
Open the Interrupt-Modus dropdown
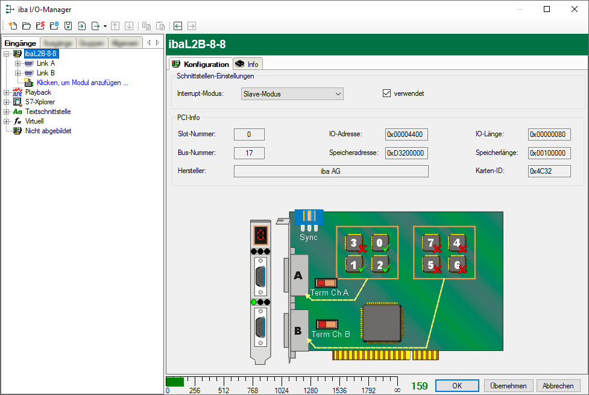[x=292, y=93]
